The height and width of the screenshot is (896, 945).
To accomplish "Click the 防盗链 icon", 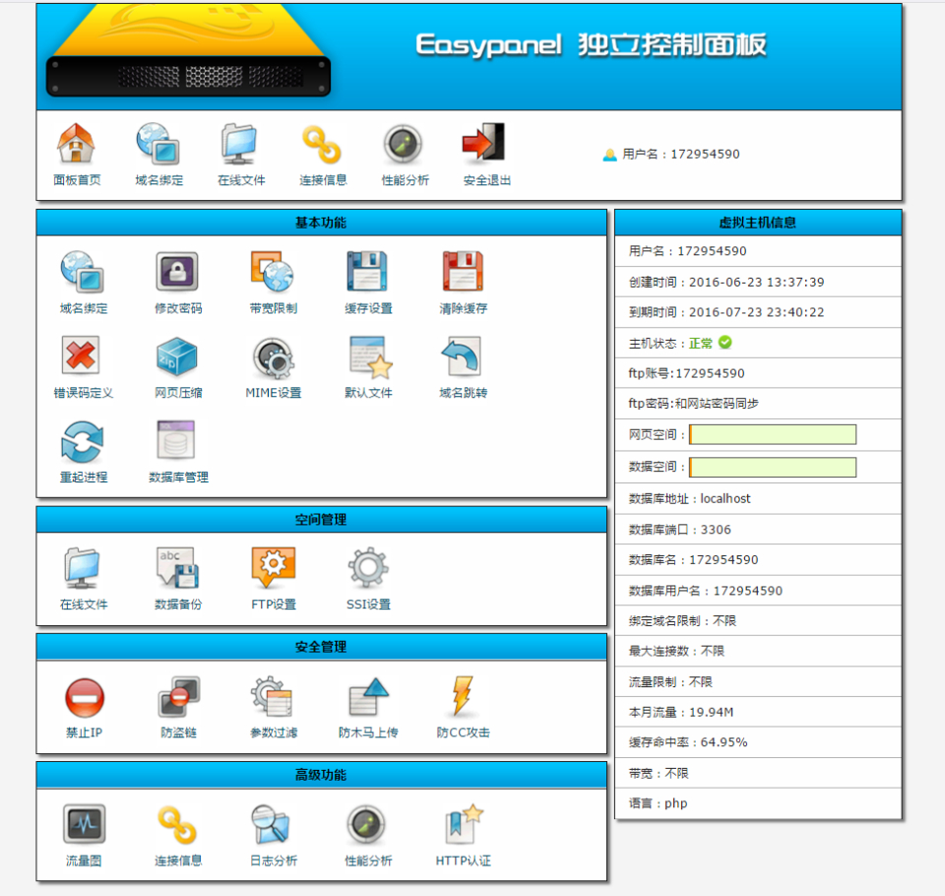I will coord(179,697).
